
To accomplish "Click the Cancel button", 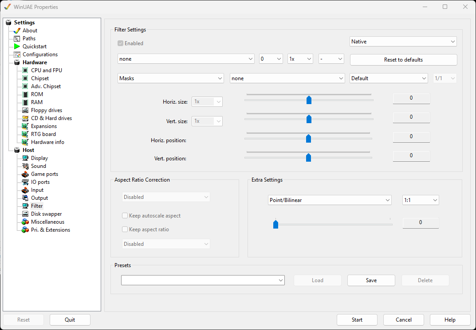I will [403, 320].
